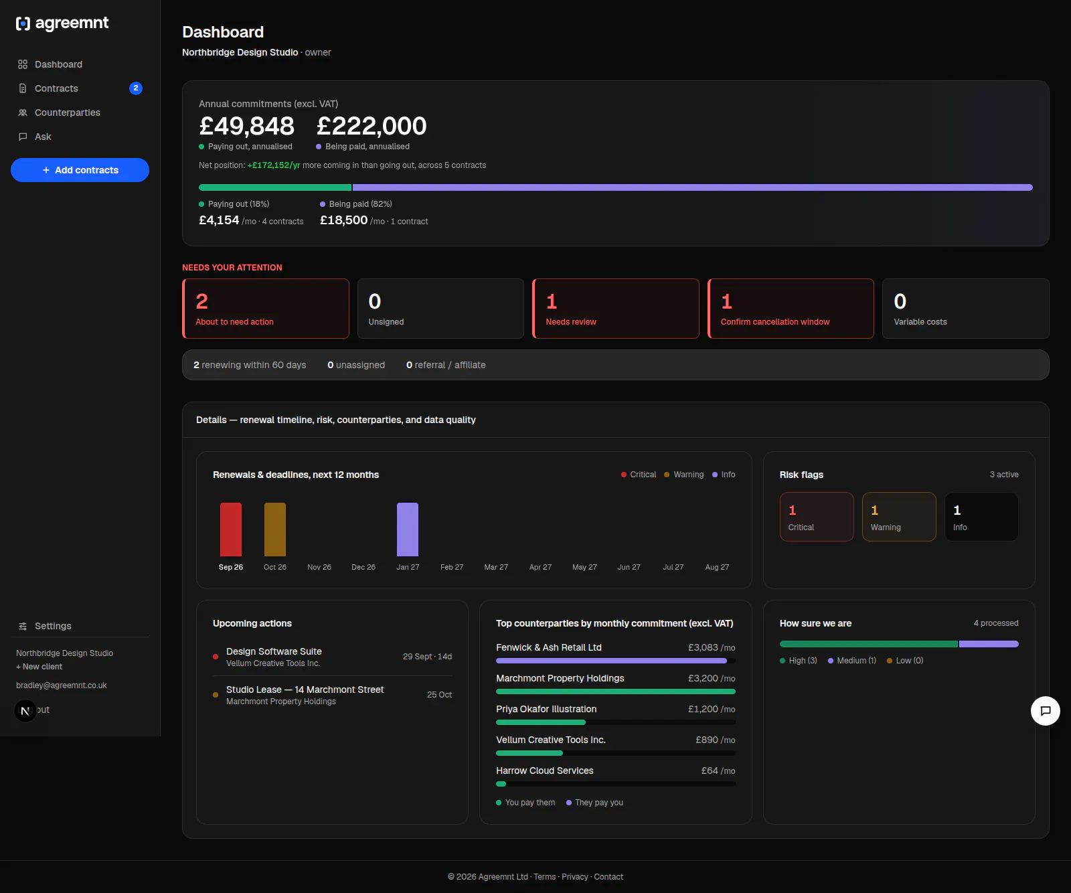Viewport: 1071px width, 893px height.
Task: Open the Studio Lease 14 Marchmont Street action
Action: (x=333, y=695)
